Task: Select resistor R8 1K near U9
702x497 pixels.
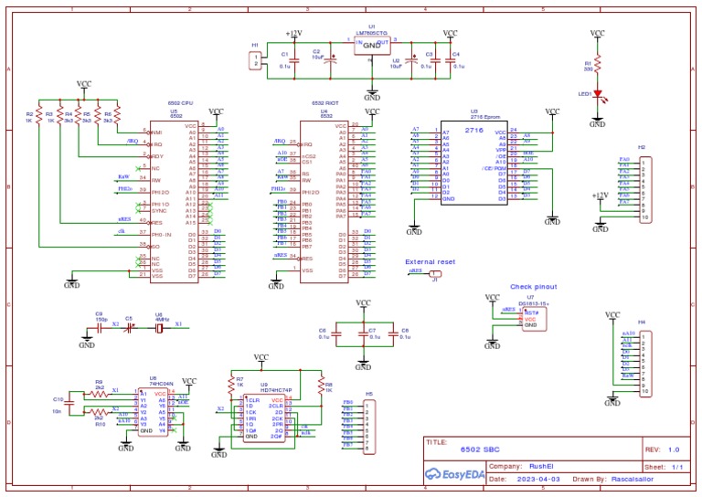Action: [322, 386]
